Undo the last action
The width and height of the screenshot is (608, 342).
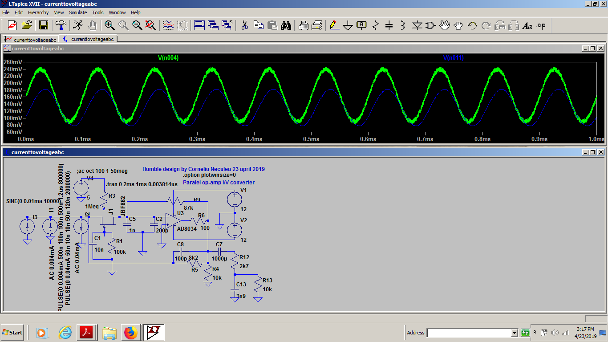pyautogui.click(x=472, y=25)
